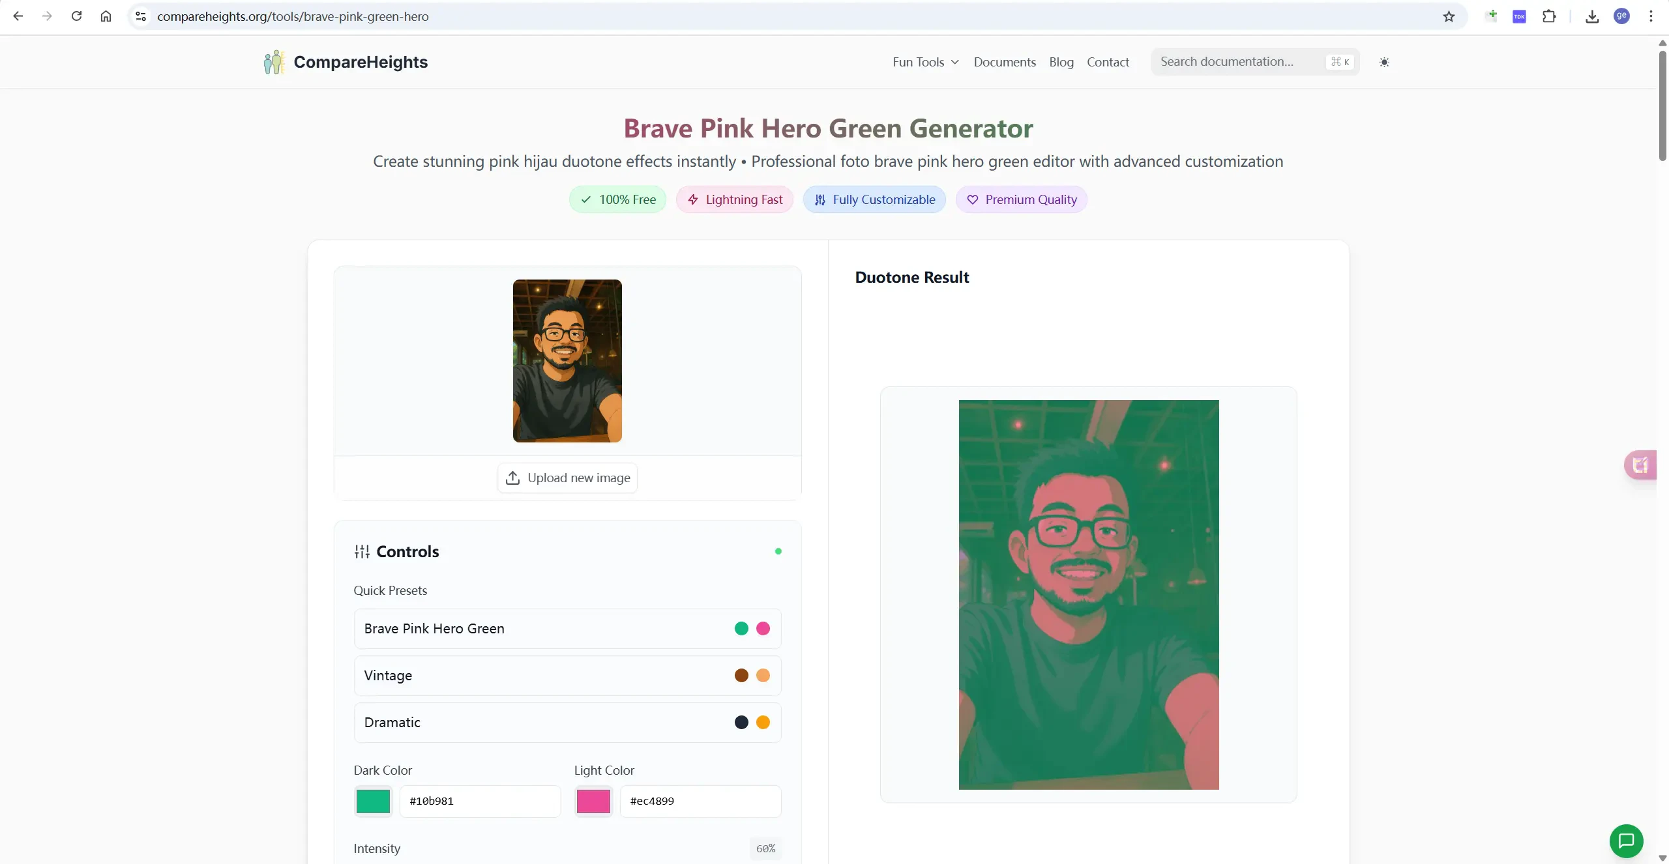1669x864 pixels.
Task: Click the pink floating side widget icon
Action: (x=1640, y=465)
